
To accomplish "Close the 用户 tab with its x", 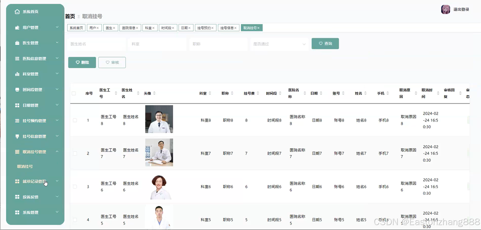I will point(97,28).
